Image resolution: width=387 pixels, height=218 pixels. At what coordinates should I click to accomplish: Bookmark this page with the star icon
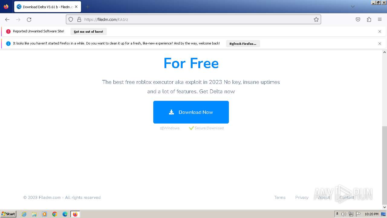(316, 19)
